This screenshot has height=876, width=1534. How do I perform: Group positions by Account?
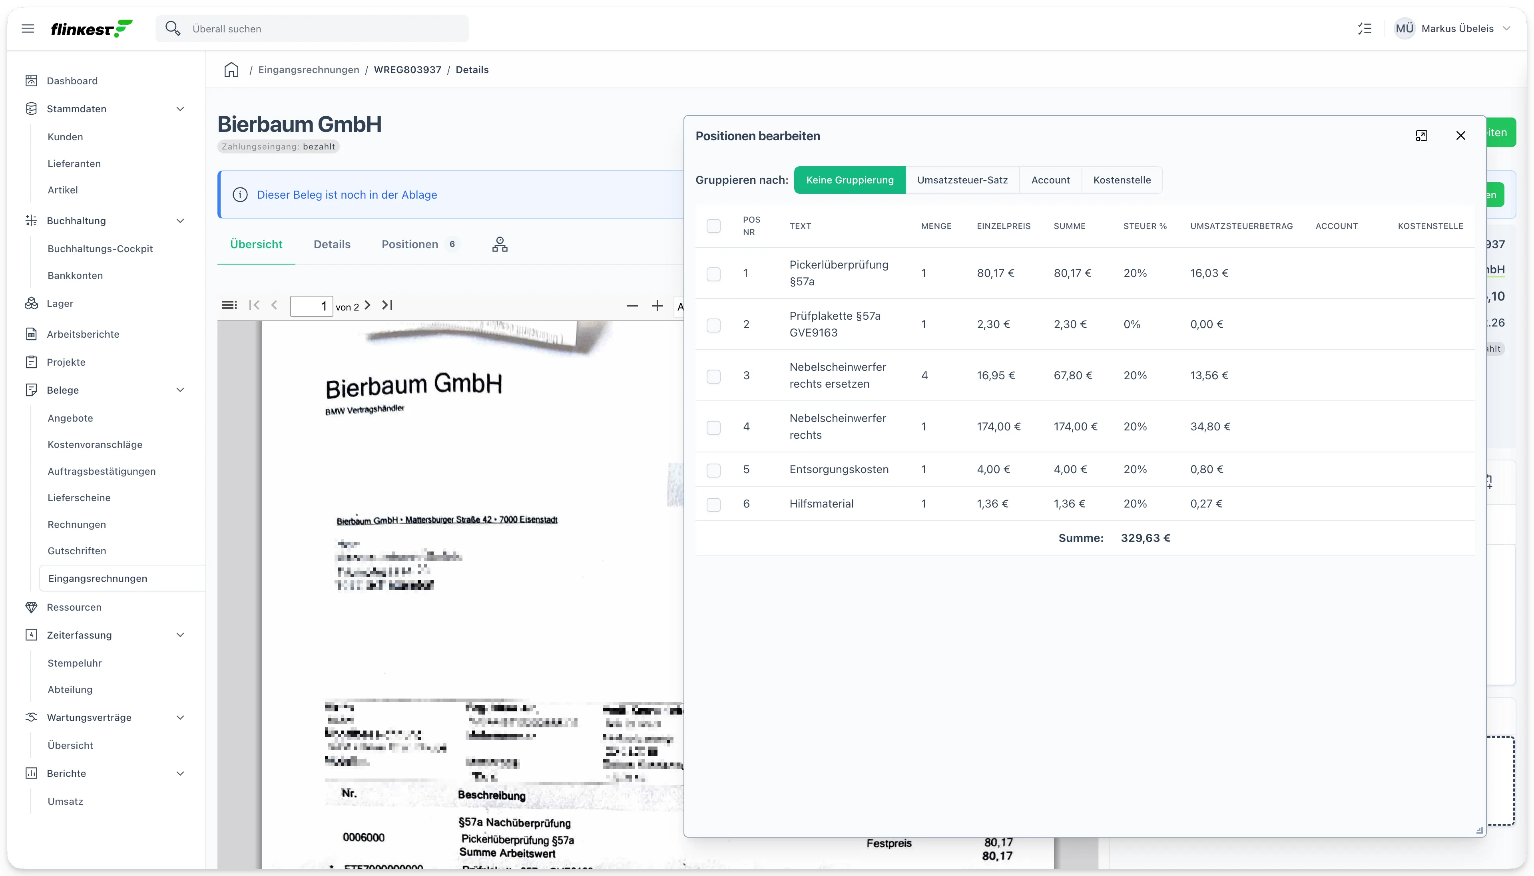(x=1050, y=180)
